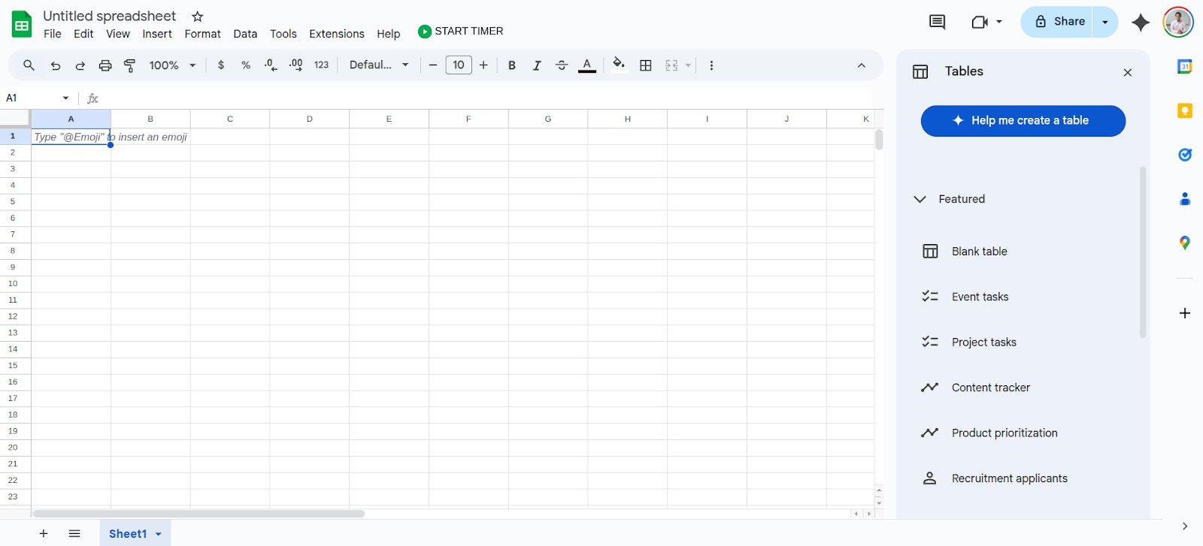Open Google Maps side panel icon
Viewport: 1203px width, 546px height.
coord(1184,243)
